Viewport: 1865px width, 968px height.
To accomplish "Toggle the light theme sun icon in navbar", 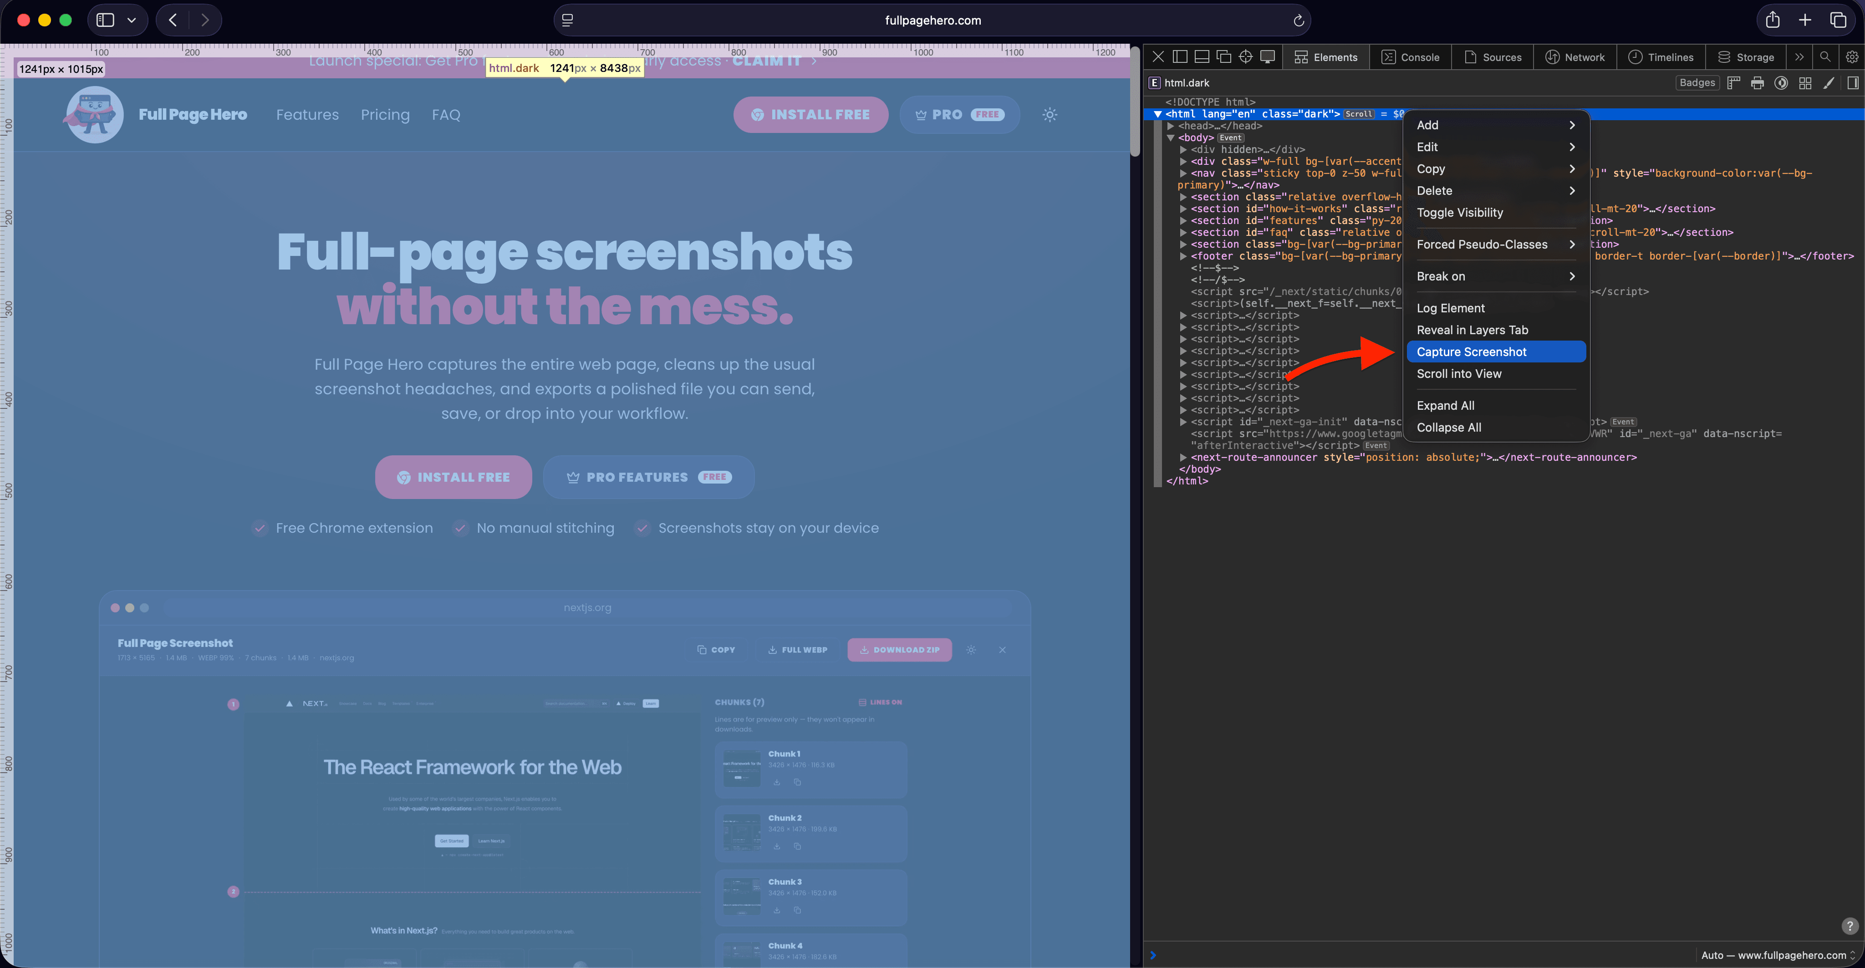I will point(1050,114).
